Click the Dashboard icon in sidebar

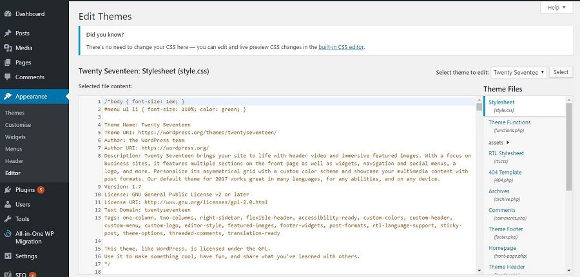click(x=8, y=14)
